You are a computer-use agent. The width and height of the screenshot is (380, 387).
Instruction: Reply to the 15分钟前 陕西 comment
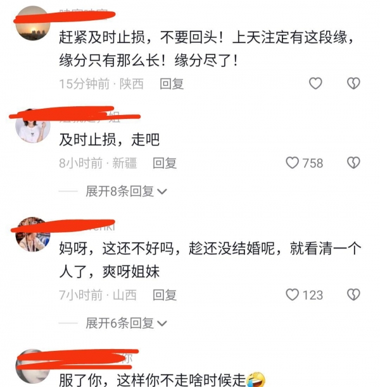point(172,83)
